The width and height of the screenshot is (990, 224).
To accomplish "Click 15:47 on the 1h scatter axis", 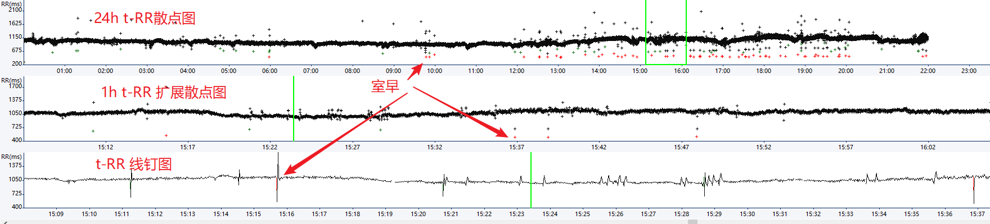I will [x=682, y=147].
